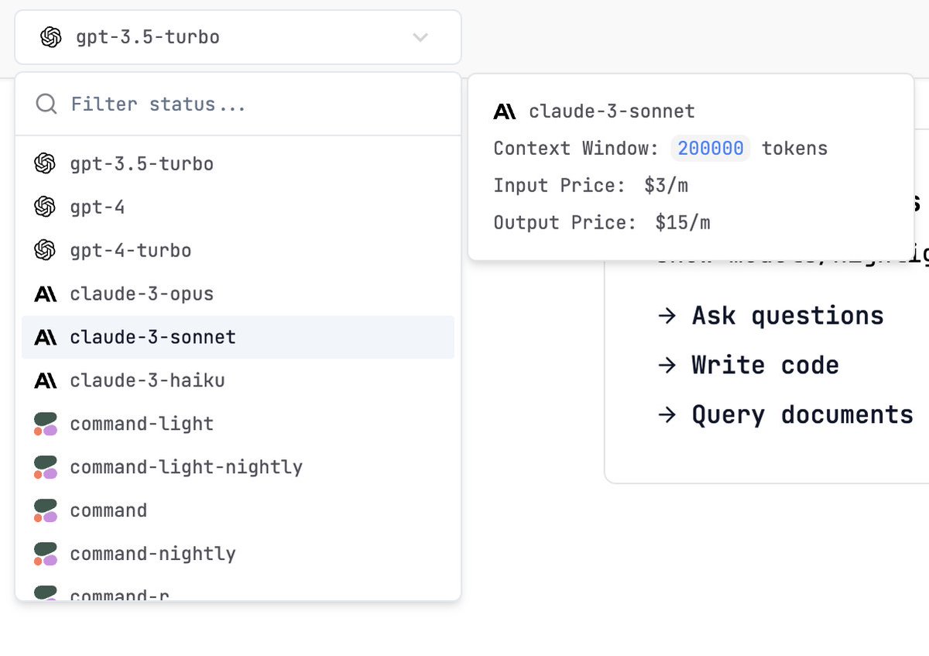Click OpenAI icon next to gpt-4

coord(45,207)
